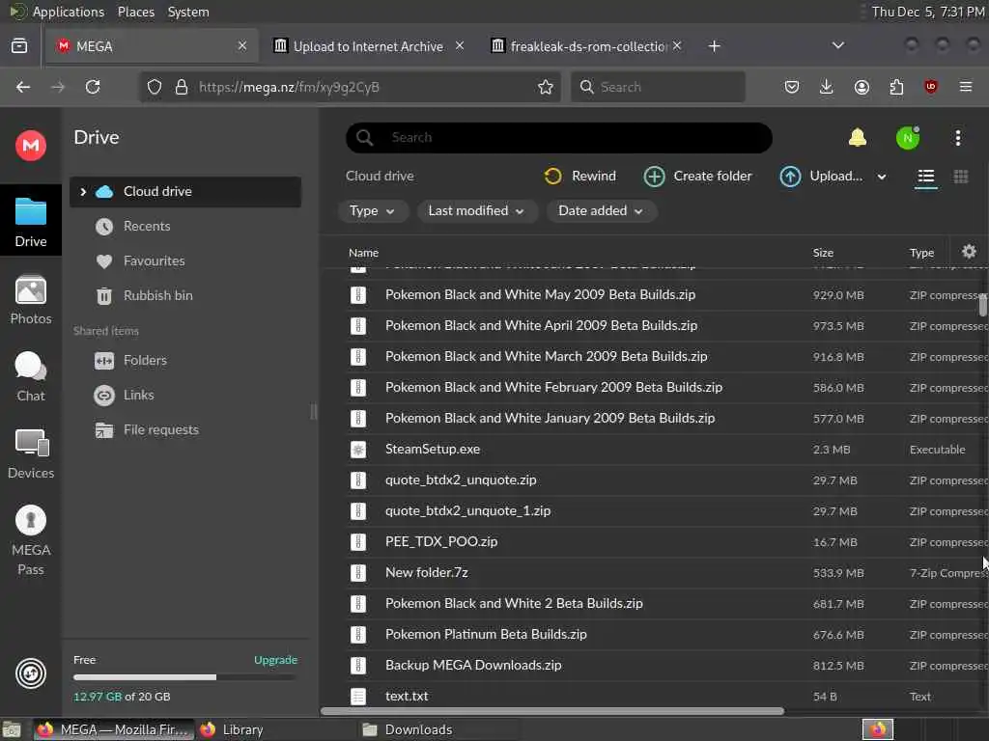Select Cloud drive in the sidebar
This screenshot has width=989, height=741.
(x=185, y=192)
